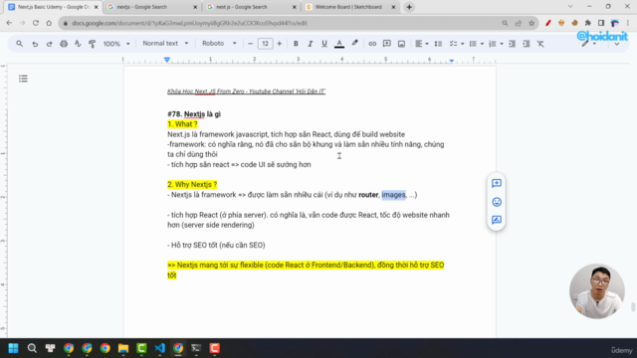Open the 100% zoom dropdown
Image resolution: width=637 pixels, height=358 pixels.
(x=116, y=44)
